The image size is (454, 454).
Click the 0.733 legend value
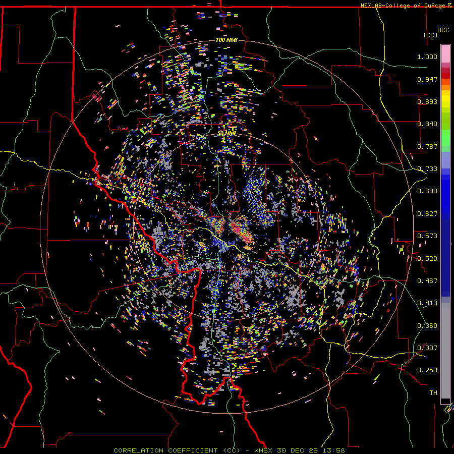pos(427,168)
